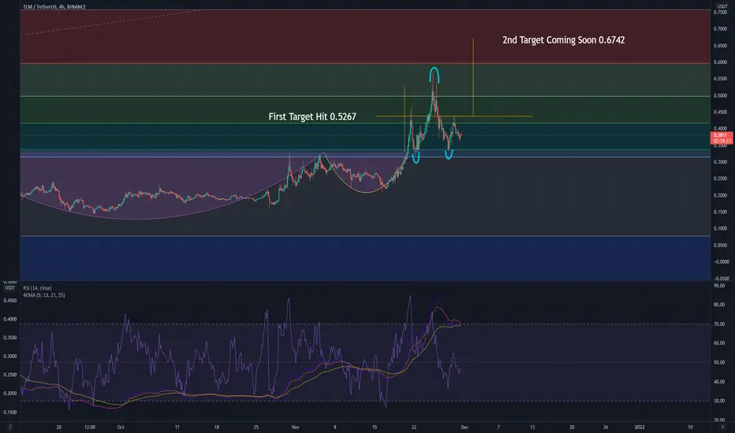Click the 0.5000 price axis label

pos(720,95)
